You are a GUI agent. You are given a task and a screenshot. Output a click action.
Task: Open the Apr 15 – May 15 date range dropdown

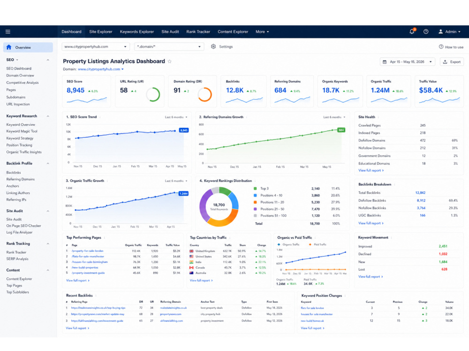click(x=408, y=62)
